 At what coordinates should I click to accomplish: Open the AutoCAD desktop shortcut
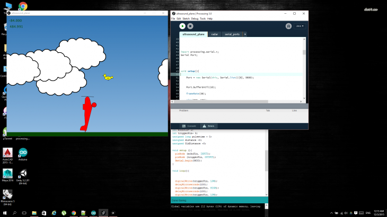(7, 154)
